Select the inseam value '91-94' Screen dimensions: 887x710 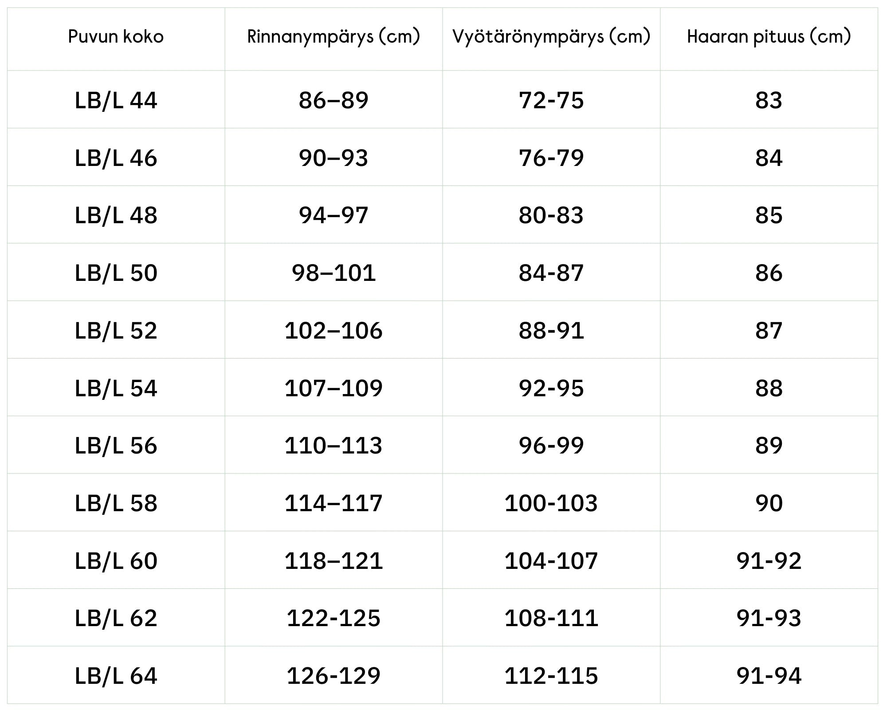pos(769,676)
